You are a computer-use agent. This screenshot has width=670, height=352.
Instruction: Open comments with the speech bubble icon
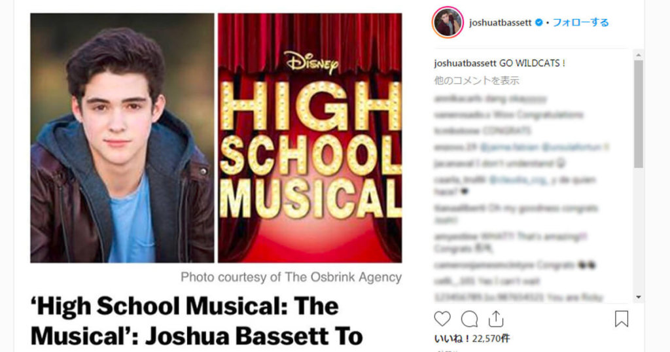tap(469, 319)
